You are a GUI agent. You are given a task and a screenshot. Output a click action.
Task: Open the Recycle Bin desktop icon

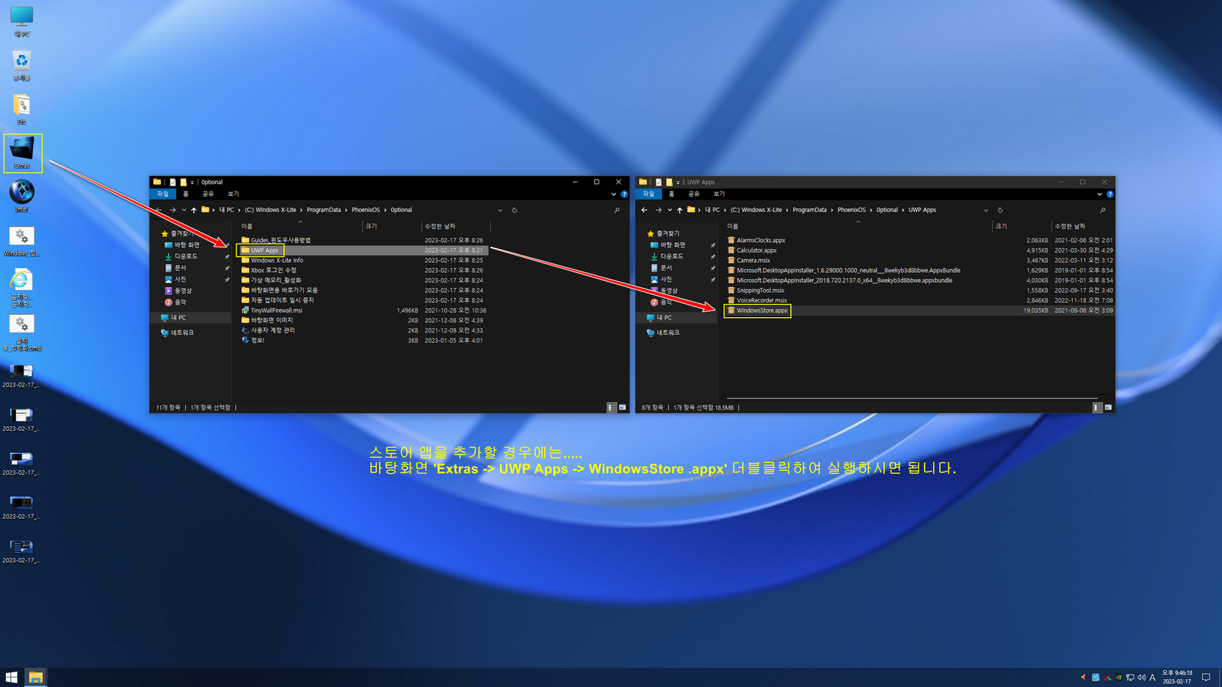(21, 65)
